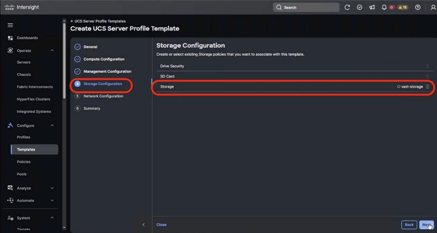Click the SD Card row label
437x233 pixels.
point(167,76)
